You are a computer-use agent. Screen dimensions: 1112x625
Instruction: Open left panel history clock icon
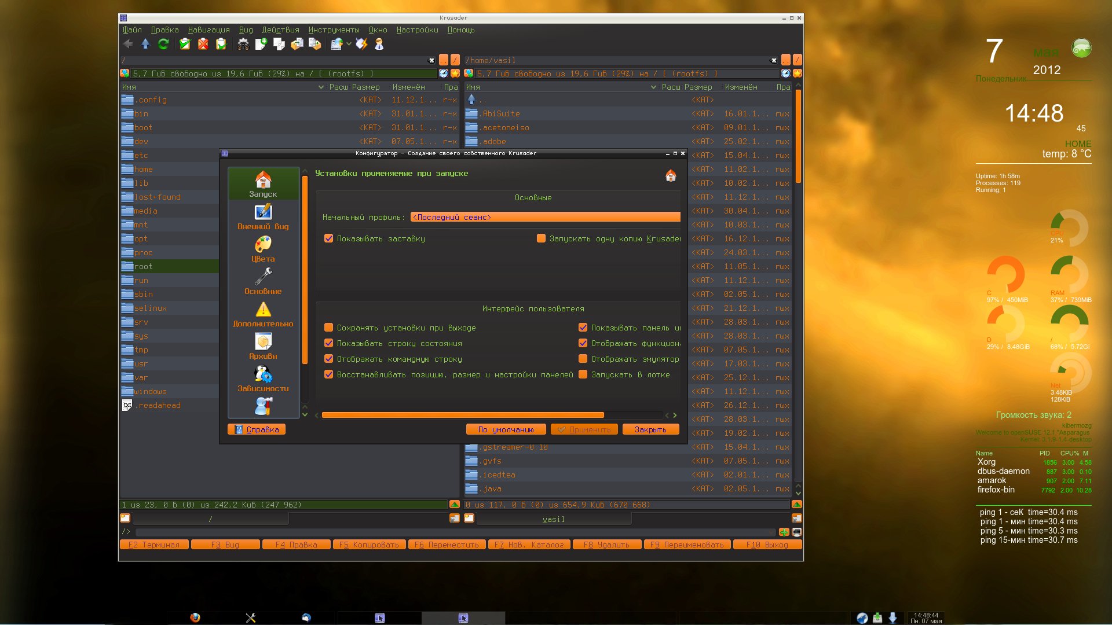pos(444,73)
